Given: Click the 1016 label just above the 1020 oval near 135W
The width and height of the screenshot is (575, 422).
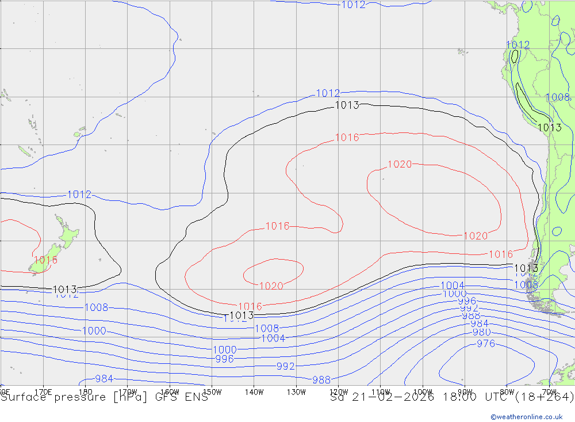Looking at the screenshot, I should tap(278, 226).
